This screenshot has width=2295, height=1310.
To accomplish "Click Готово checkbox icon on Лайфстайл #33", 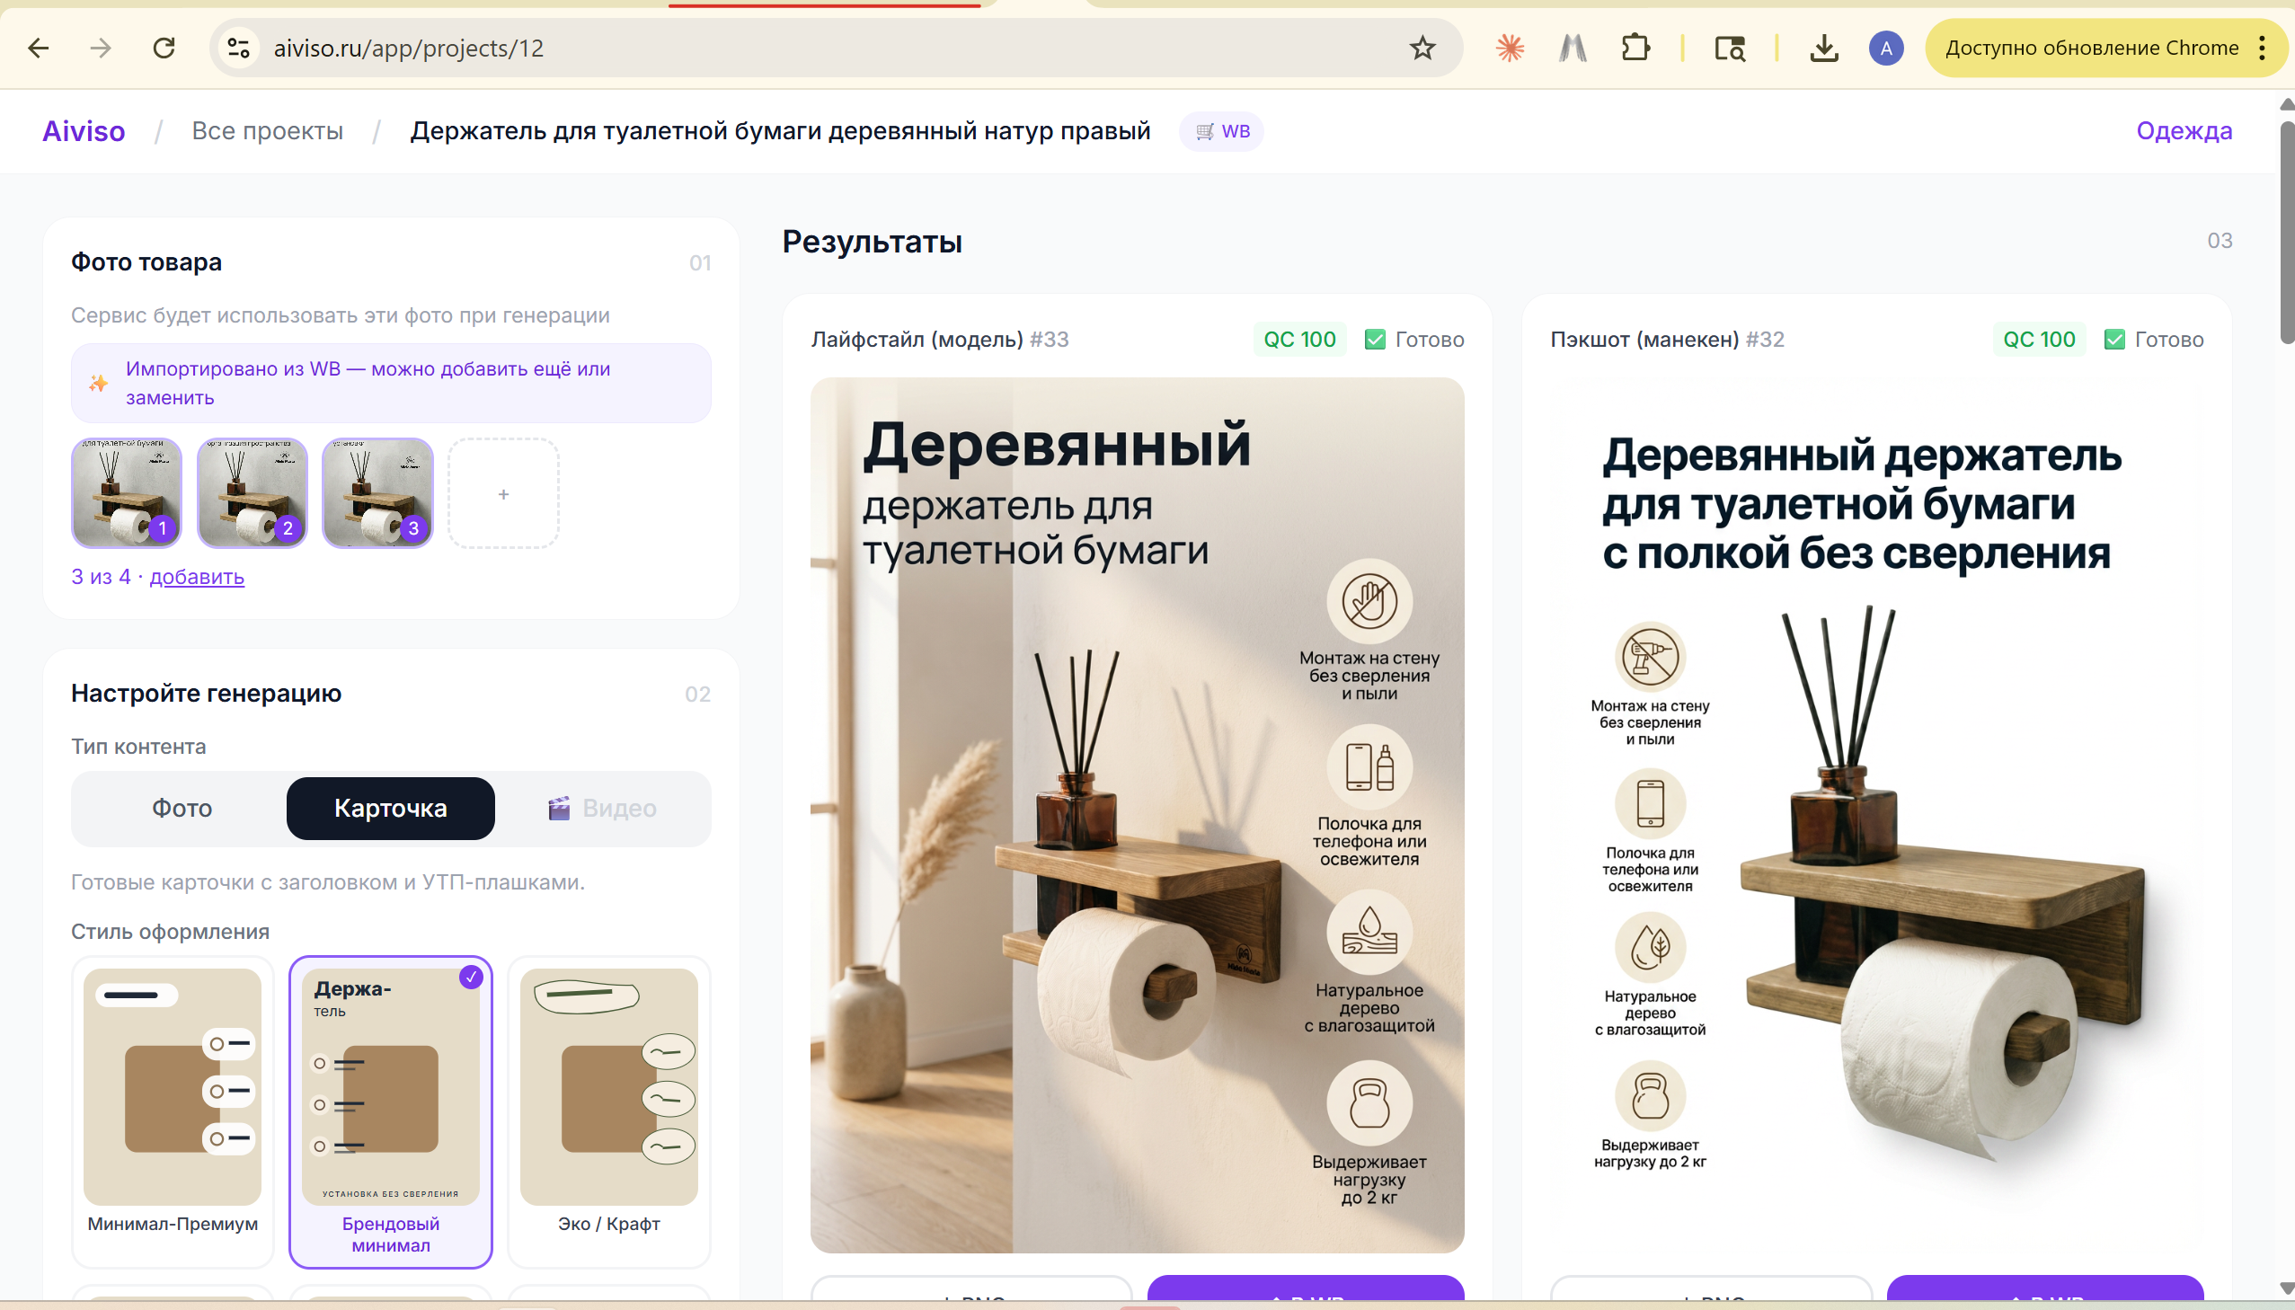I will pyautogui.click(x=1375, y=340).
